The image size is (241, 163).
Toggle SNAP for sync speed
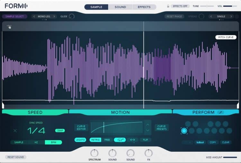(x=60, y=131)
